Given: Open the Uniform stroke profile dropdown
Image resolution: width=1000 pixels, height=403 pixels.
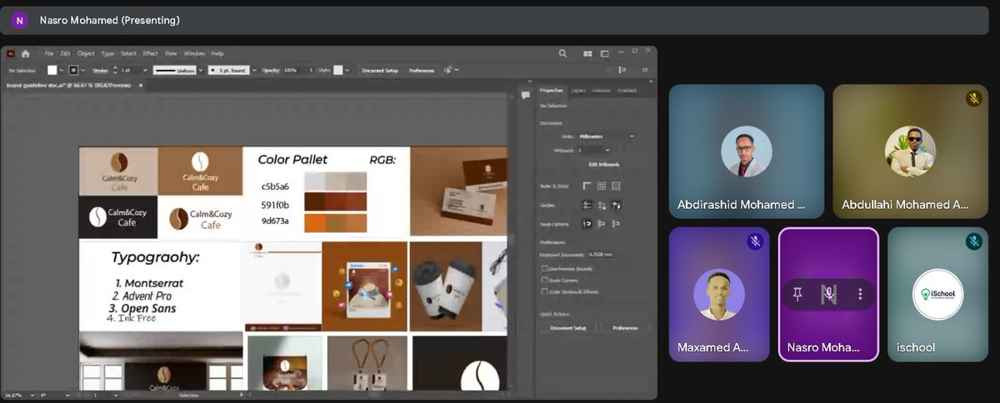Looking at the screenshot, I should (x=199, y=71).
